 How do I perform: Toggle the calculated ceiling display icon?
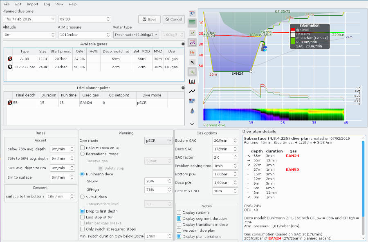coord(192,33)
